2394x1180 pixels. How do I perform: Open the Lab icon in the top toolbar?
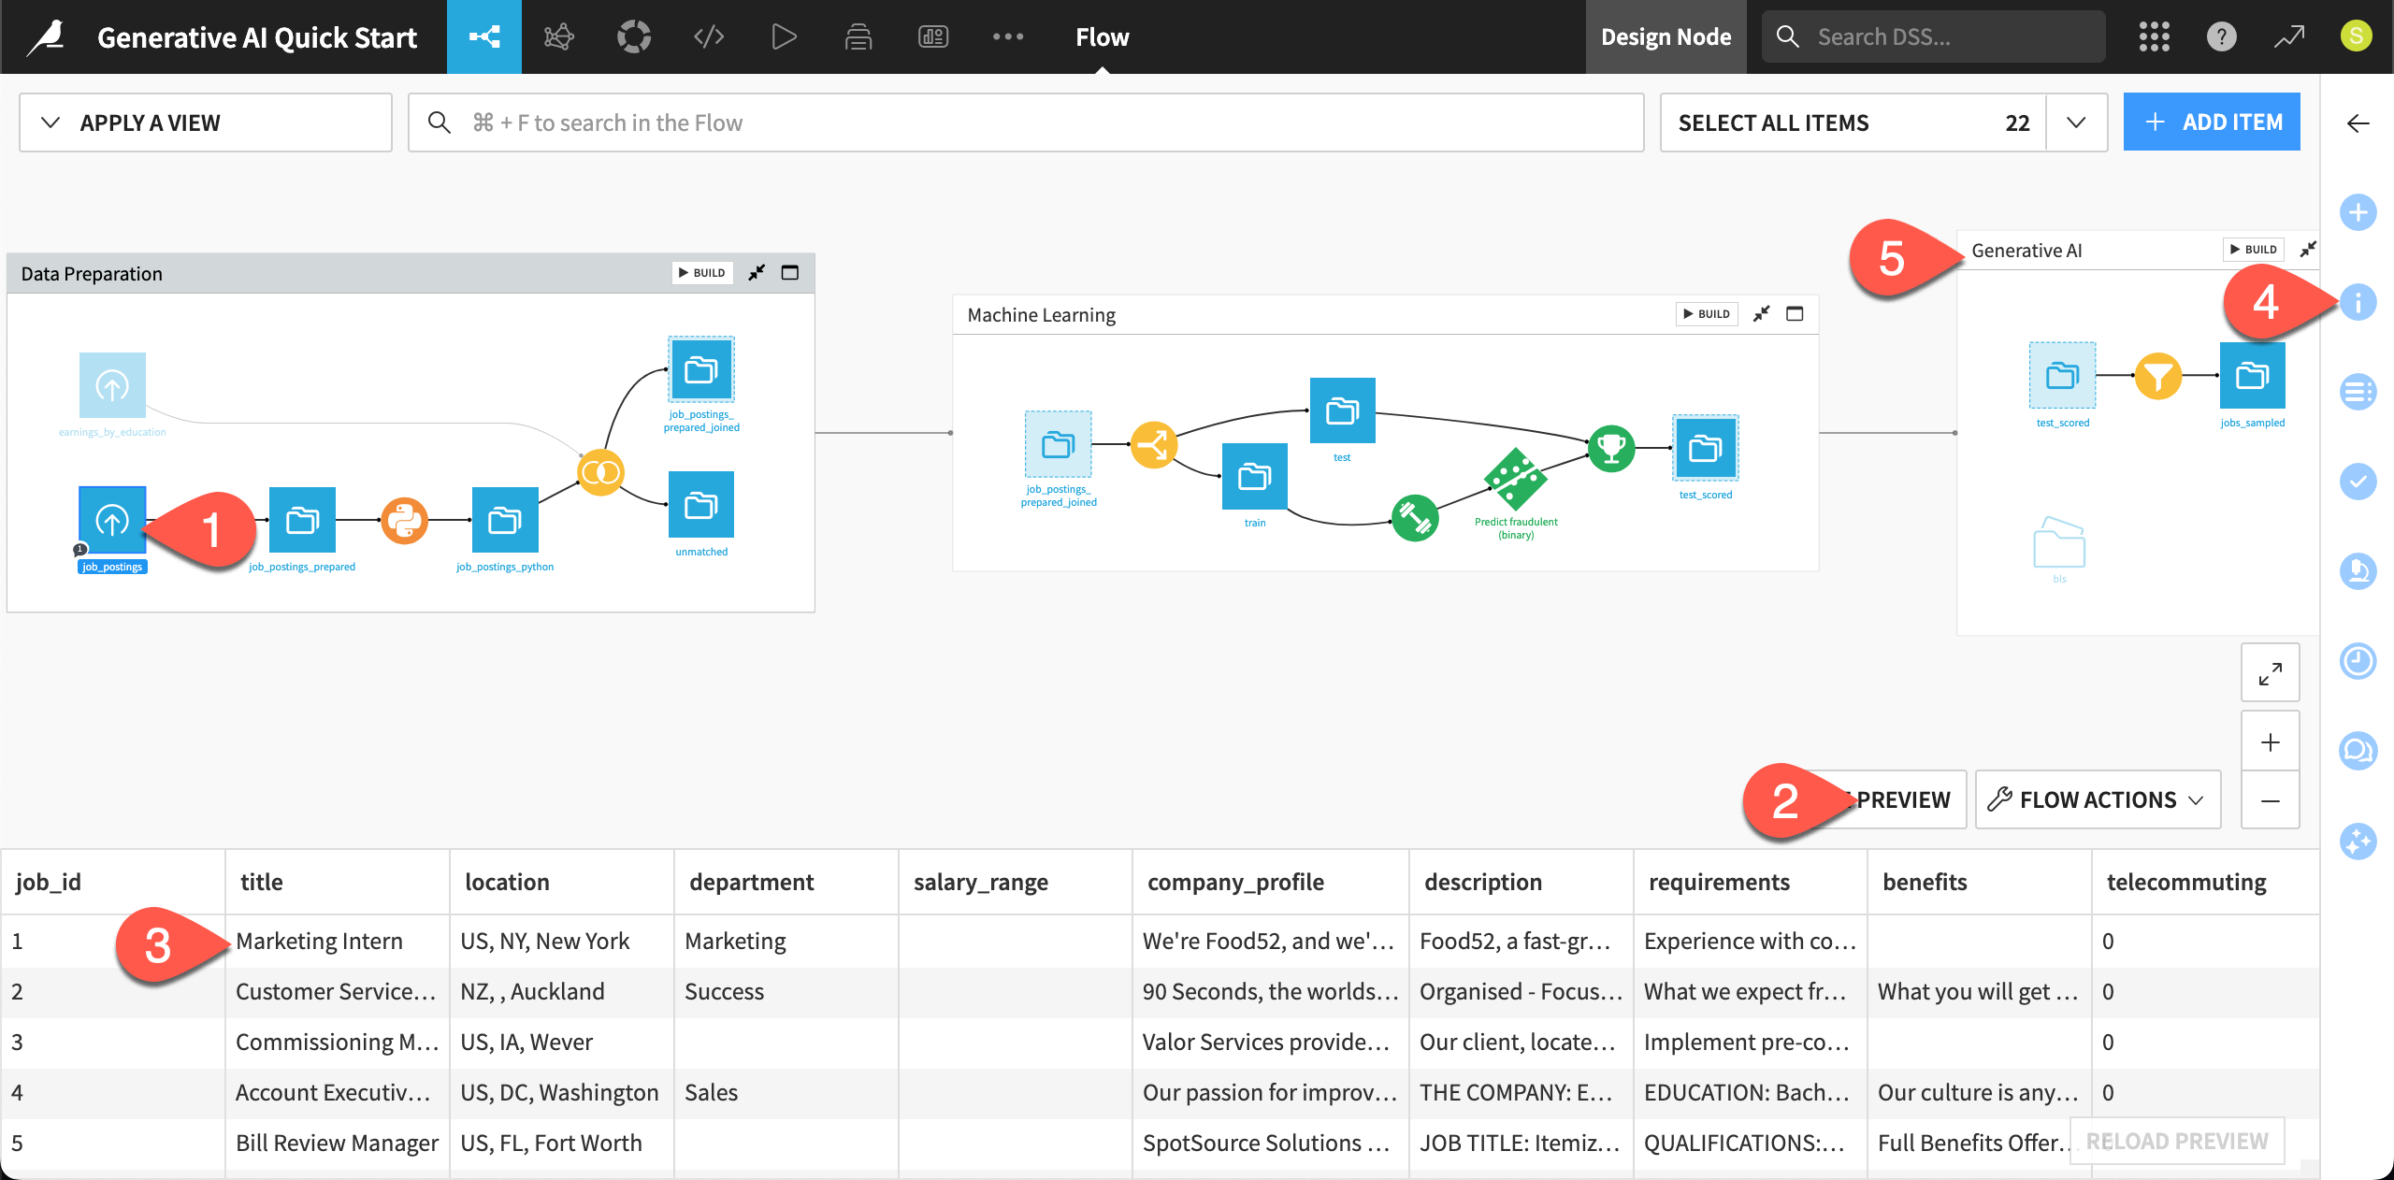pos(558,36)
